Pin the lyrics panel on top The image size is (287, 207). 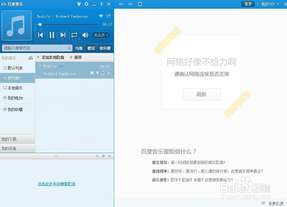tap(103, 156)
